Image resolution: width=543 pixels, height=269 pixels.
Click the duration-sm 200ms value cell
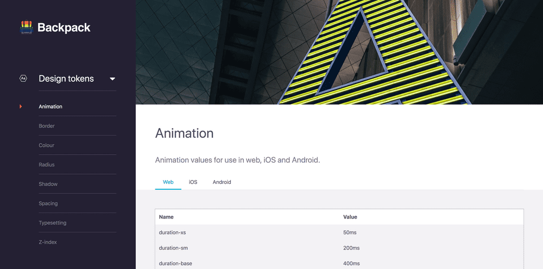(x=351, y=248)
